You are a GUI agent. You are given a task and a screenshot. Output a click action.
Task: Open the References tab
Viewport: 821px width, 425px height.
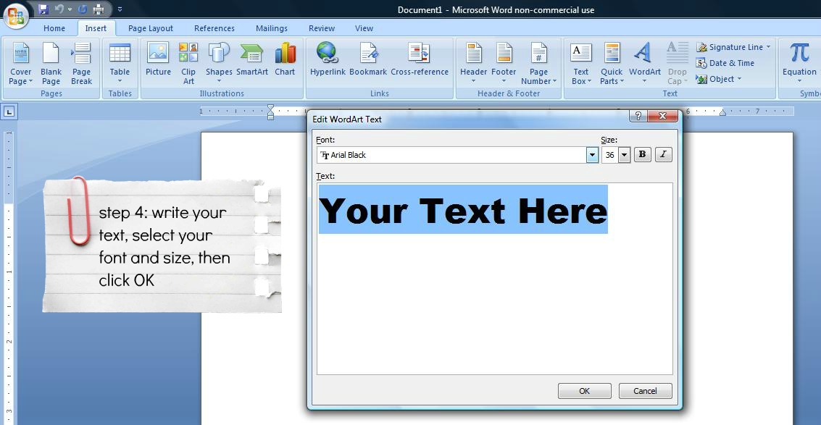(x=214, y=28)
